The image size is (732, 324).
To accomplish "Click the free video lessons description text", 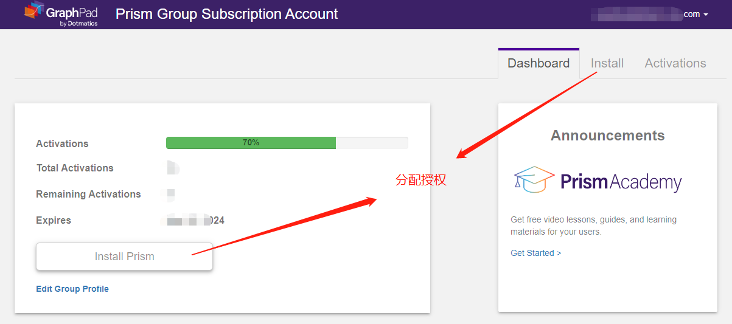I will coord(593,226).
